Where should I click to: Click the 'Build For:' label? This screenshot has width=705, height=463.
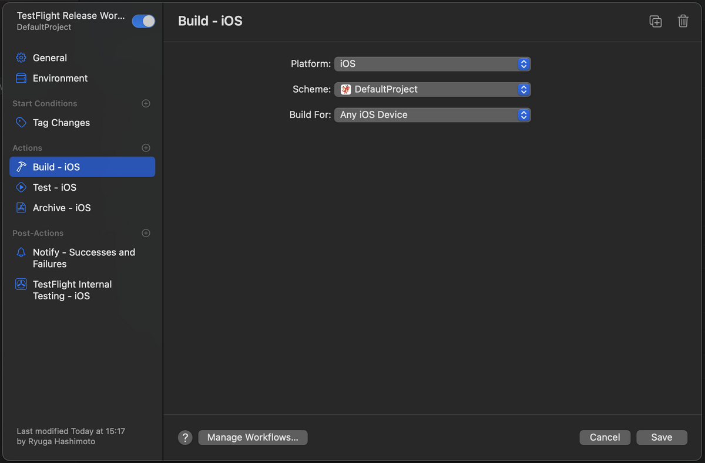pos(310,115)
